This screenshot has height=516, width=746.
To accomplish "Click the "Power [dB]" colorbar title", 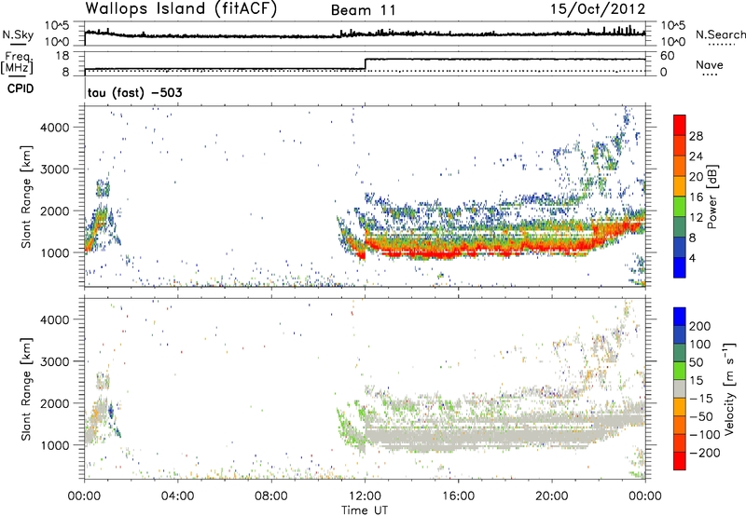I will [712, 197].
